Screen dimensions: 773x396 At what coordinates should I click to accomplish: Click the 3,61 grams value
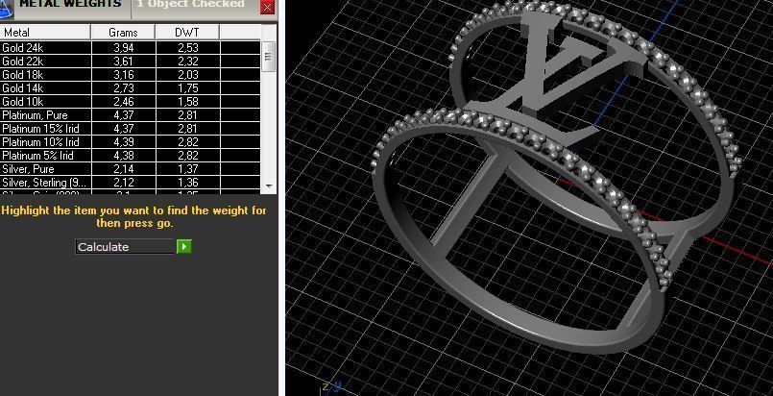[x=123, y=62]
